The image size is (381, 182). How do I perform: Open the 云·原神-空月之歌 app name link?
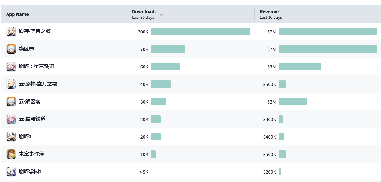[x=38, y=84]
